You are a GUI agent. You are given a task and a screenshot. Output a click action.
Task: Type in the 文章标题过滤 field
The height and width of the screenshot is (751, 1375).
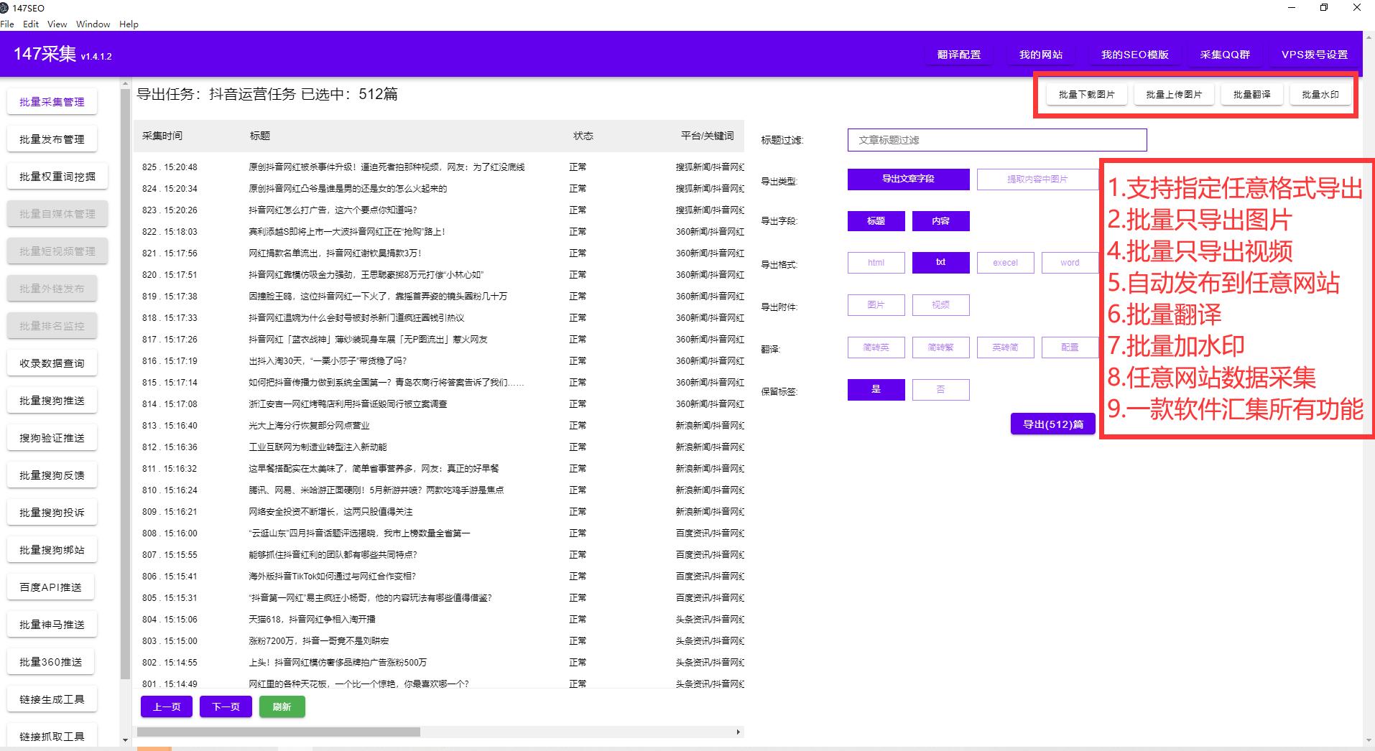997,139
